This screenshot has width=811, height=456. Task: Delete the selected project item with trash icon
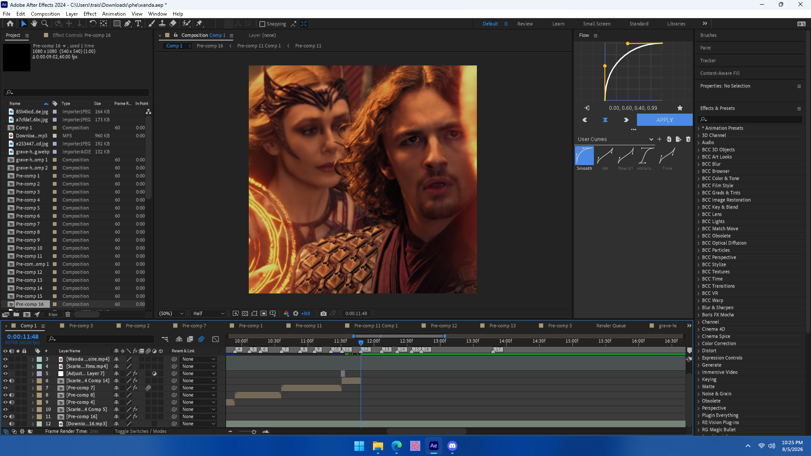[x=68, y=314]
